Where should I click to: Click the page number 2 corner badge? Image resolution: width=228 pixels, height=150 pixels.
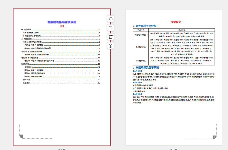coord(214,137)
